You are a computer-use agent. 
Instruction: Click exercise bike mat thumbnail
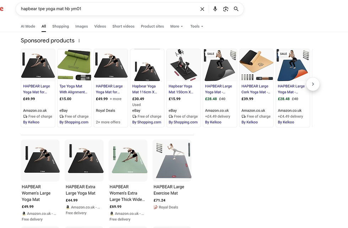pyautogui.click(x=184, y=65)
